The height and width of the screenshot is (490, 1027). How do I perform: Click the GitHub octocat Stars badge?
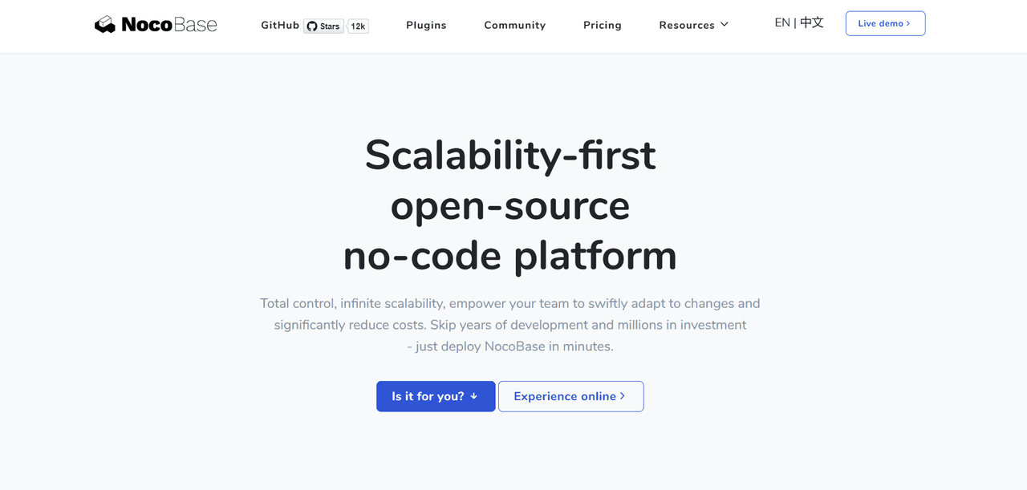323,26
